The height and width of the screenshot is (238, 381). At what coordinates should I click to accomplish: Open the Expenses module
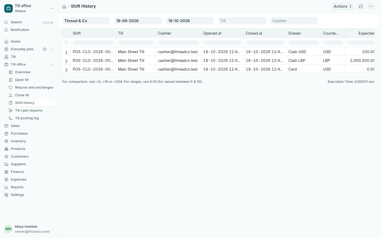29,180
